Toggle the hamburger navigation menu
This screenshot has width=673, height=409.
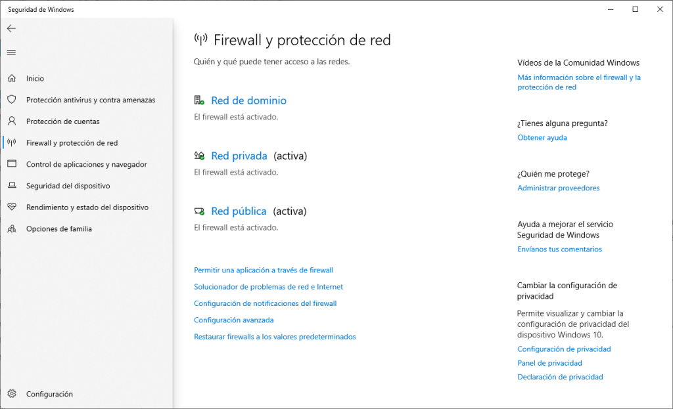coord(11,52)
